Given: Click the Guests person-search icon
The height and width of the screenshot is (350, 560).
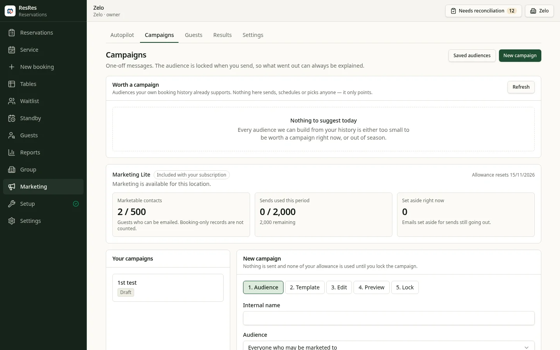Looking at the screenshot, I should tap(12, 135).
